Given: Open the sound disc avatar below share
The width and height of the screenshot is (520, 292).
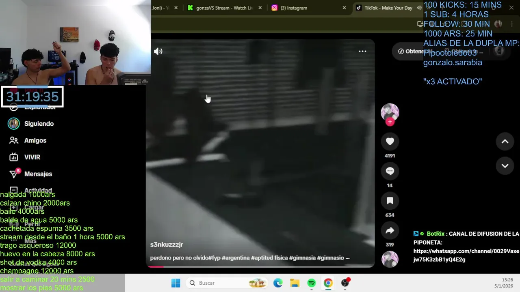Looking at the screenshot, I should point(390,260).
